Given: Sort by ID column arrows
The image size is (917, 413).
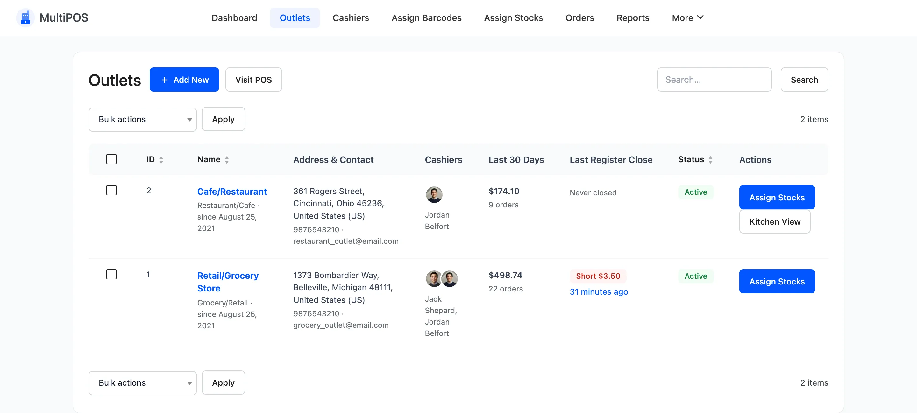Looking at the screenshot, I should [x=161, y=160].
